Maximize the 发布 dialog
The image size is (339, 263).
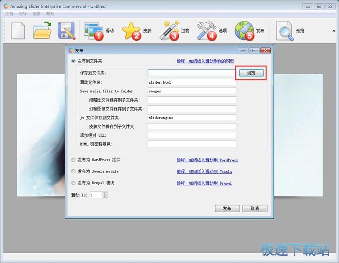254,51
